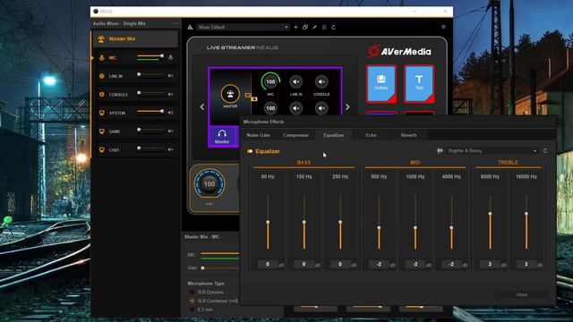This screenshot has height=322, width=573.
Task: Reset mixer profile with refresh icon
Action: pyautogui.click(x=334, y=27)
